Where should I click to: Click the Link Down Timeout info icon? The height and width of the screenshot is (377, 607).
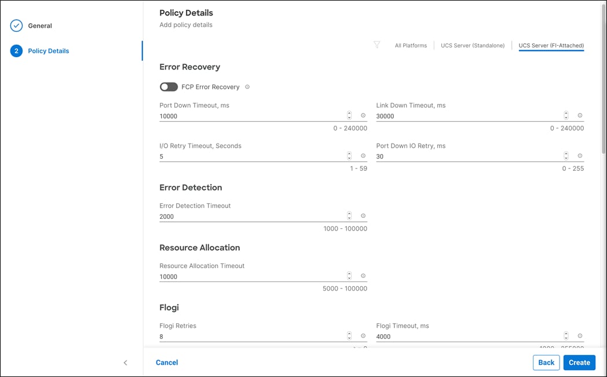(x=580, y=115)
